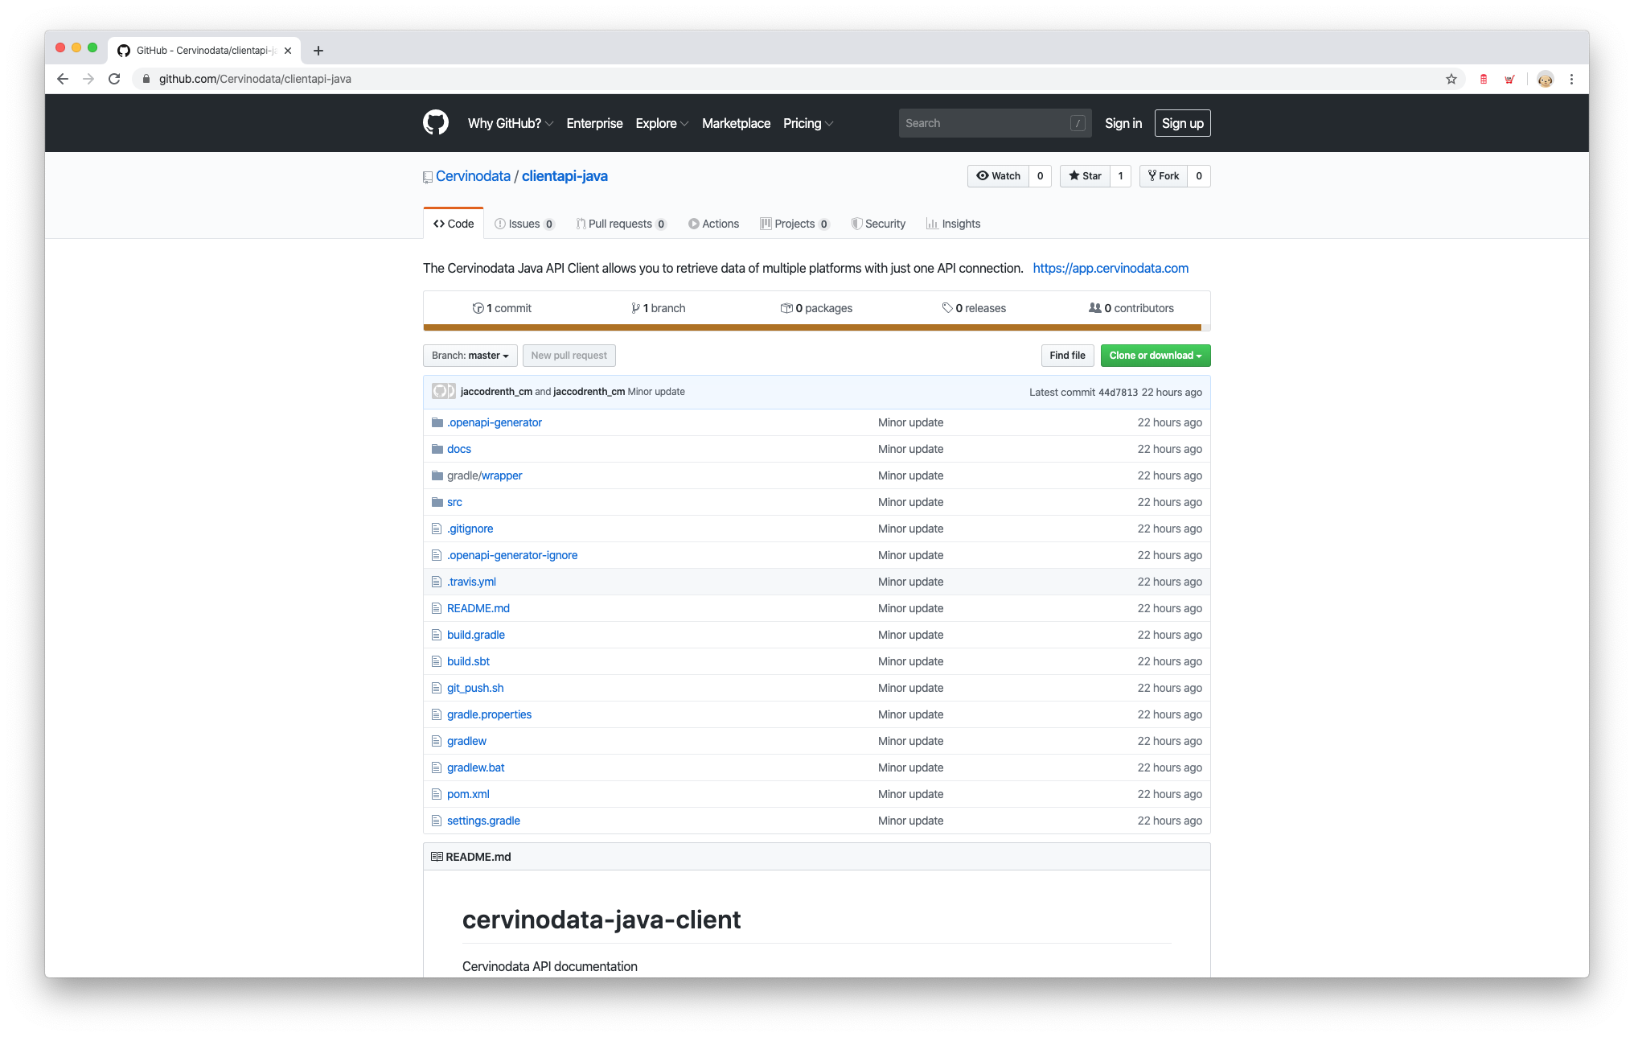Open the .openapi-generator-ignore file
Screen dimensions: 1634x1037
[x=512, y=555]
